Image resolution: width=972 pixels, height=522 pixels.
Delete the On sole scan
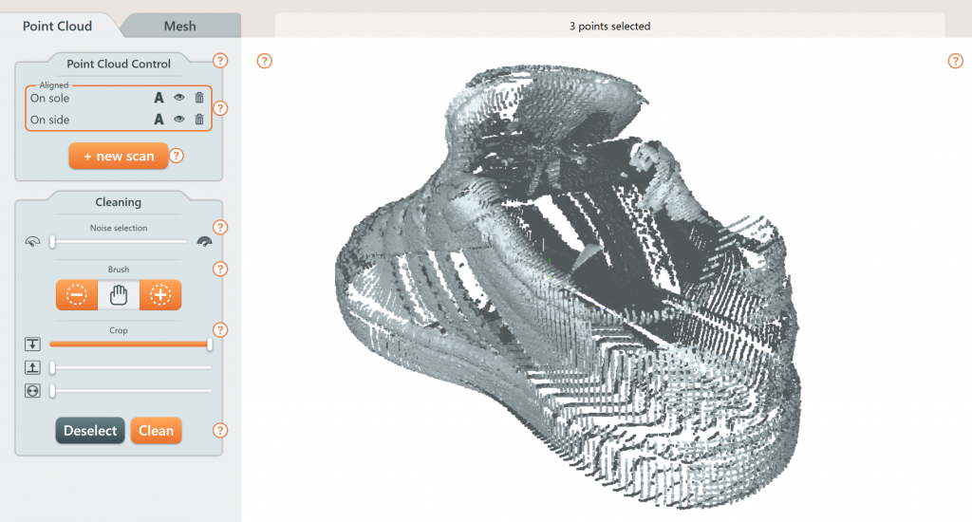[x=199, y=97]
